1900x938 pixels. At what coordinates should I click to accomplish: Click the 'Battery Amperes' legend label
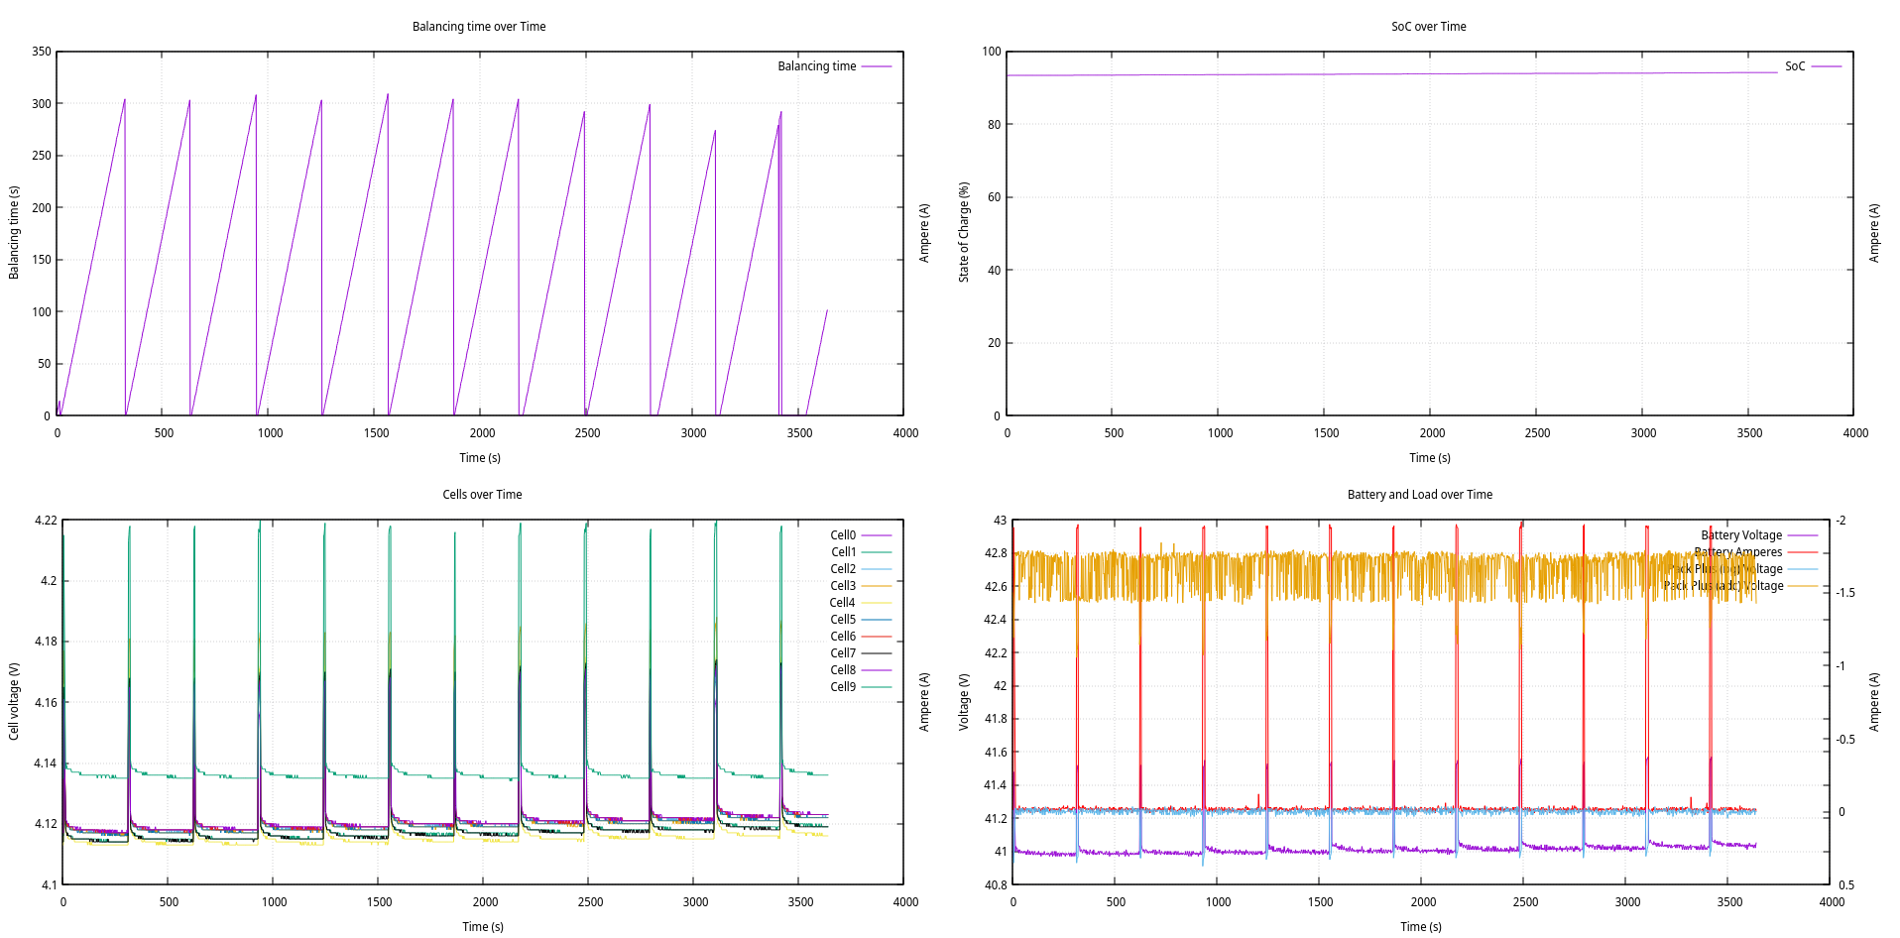[1738, 552]
